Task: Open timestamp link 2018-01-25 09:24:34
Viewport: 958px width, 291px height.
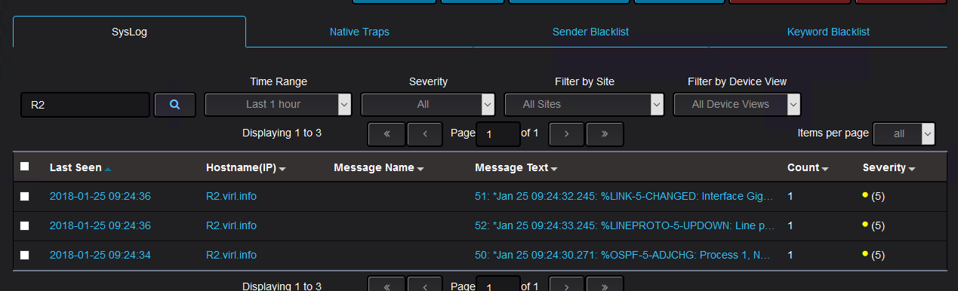Action: (x=100, y=255)
